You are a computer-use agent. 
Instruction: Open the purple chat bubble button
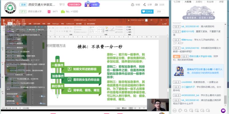coord(223,111)
